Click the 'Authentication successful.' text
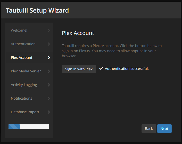 pyautogui.click(x=127, y=69)
